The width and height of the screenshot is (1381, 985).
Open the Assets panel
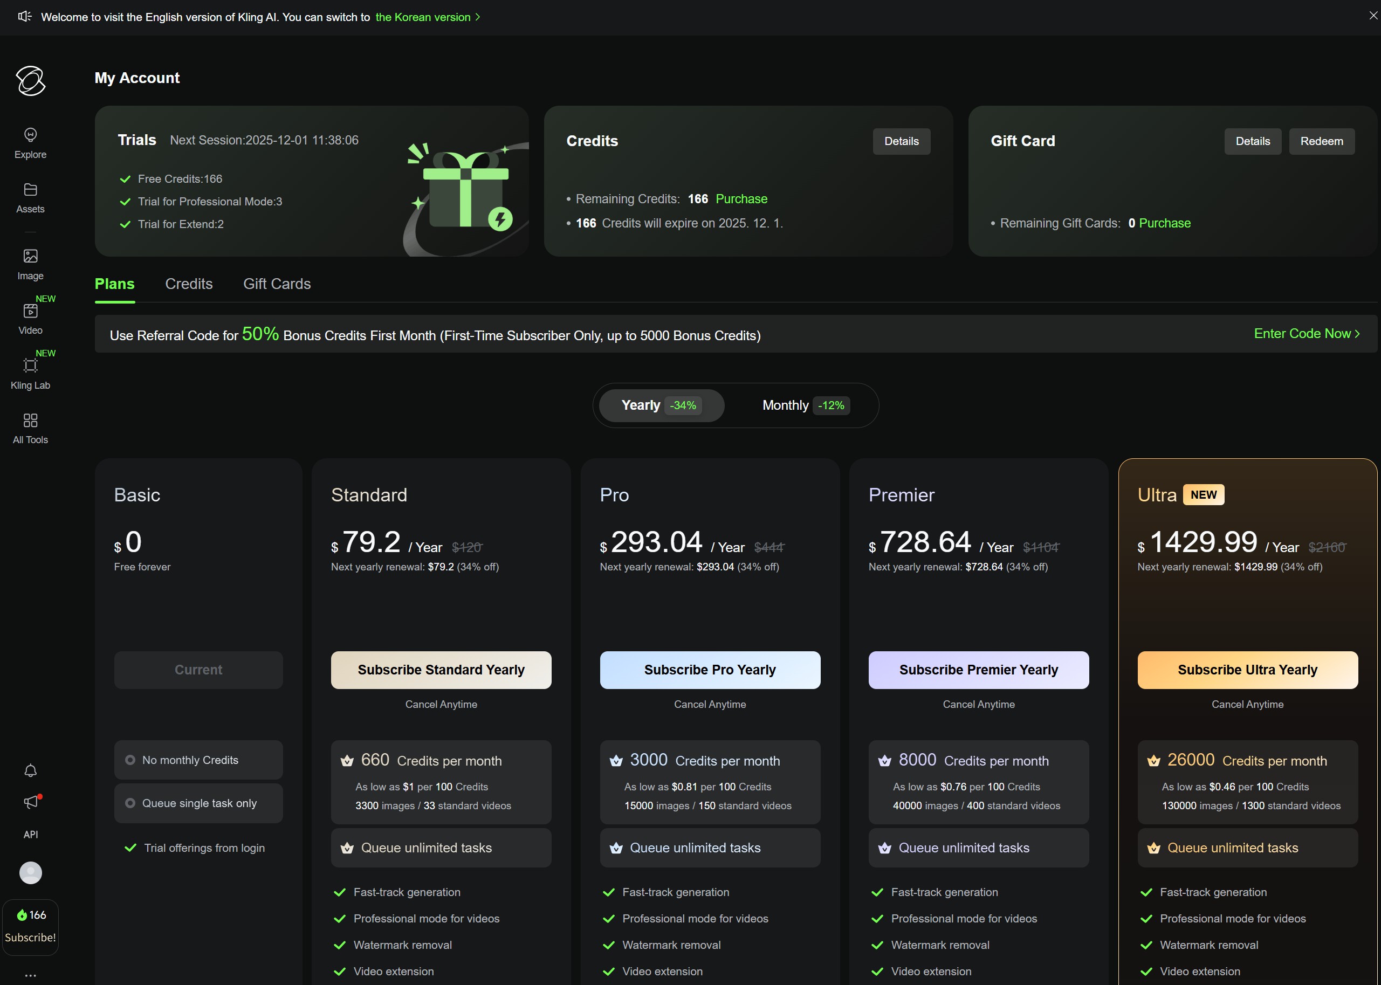tap(30, 197)
